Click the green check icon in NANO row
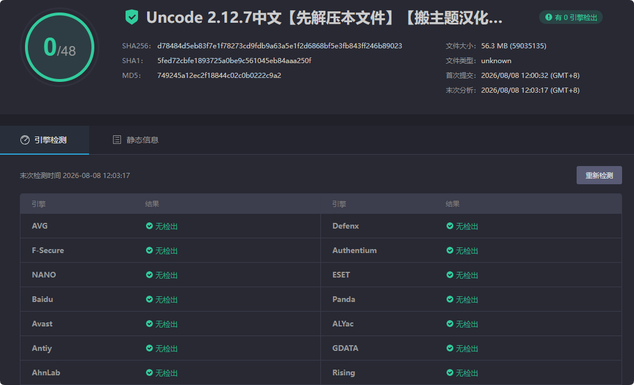 coord(149,275)
